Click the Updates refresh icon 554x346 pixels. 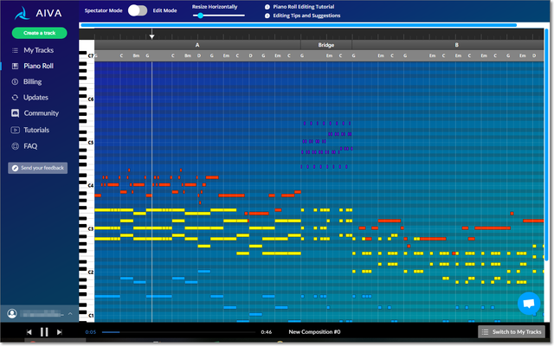pyautogui.click(x=16, y=98)
